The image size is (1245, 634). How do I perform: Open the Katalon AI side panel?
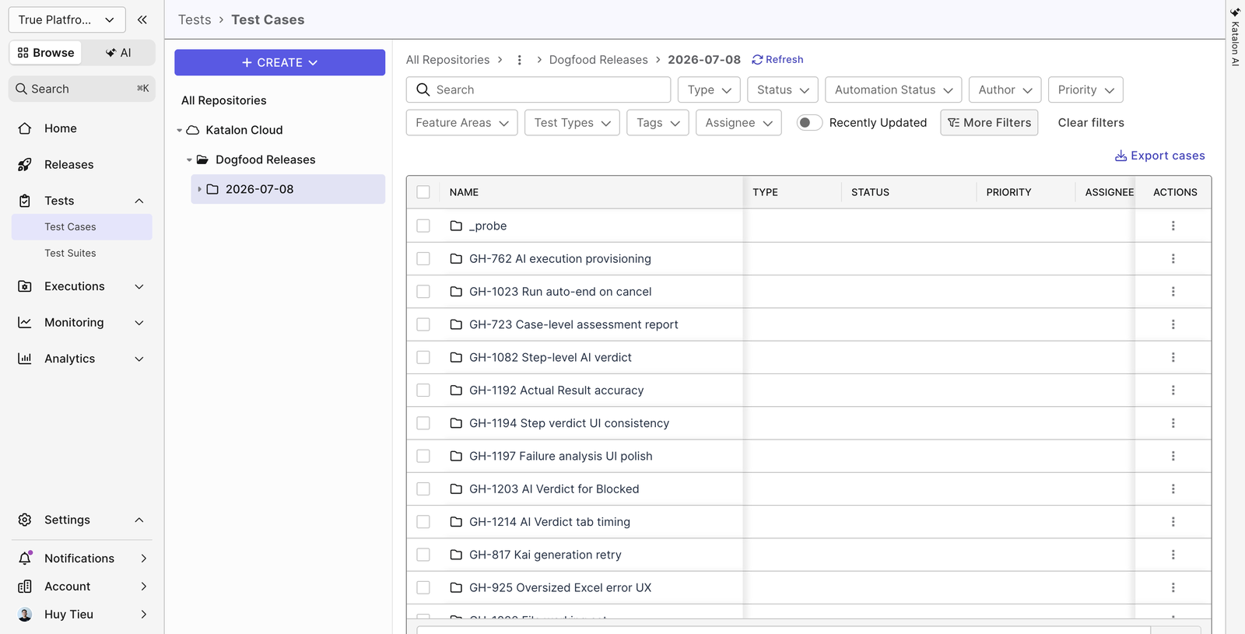click(x=1235, y=37)
